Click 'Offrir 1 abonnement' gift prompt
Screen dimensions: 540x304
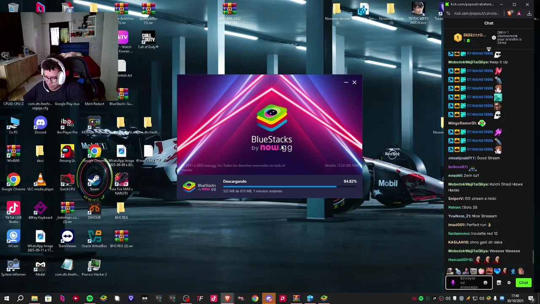tap(508, 38)
